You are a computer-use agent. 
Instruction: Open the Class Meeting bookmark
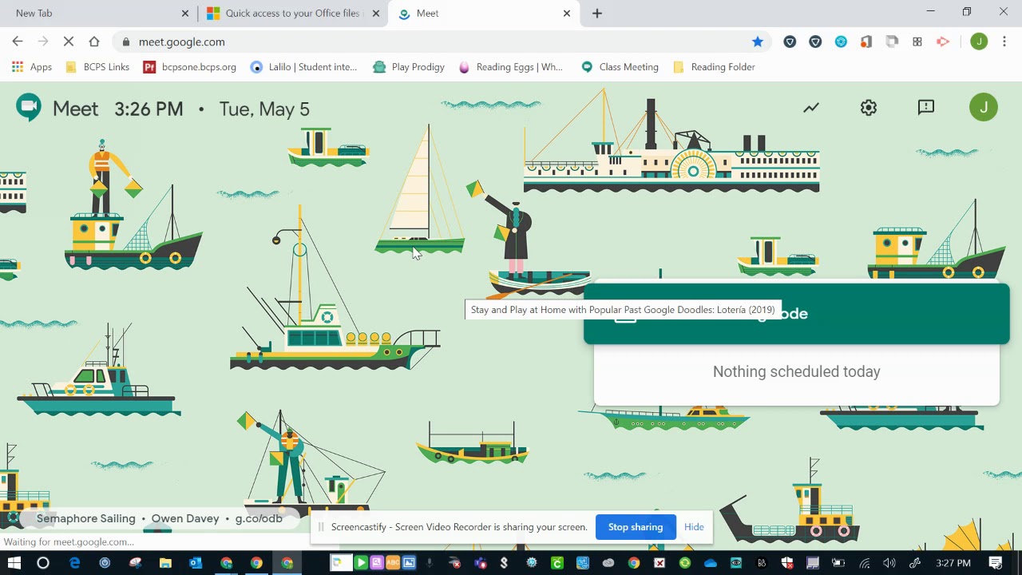(620, 67)
